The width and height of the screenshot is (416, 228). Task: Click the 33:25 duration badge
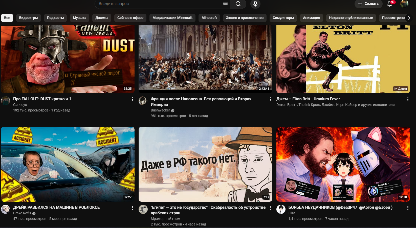(128, 89)
